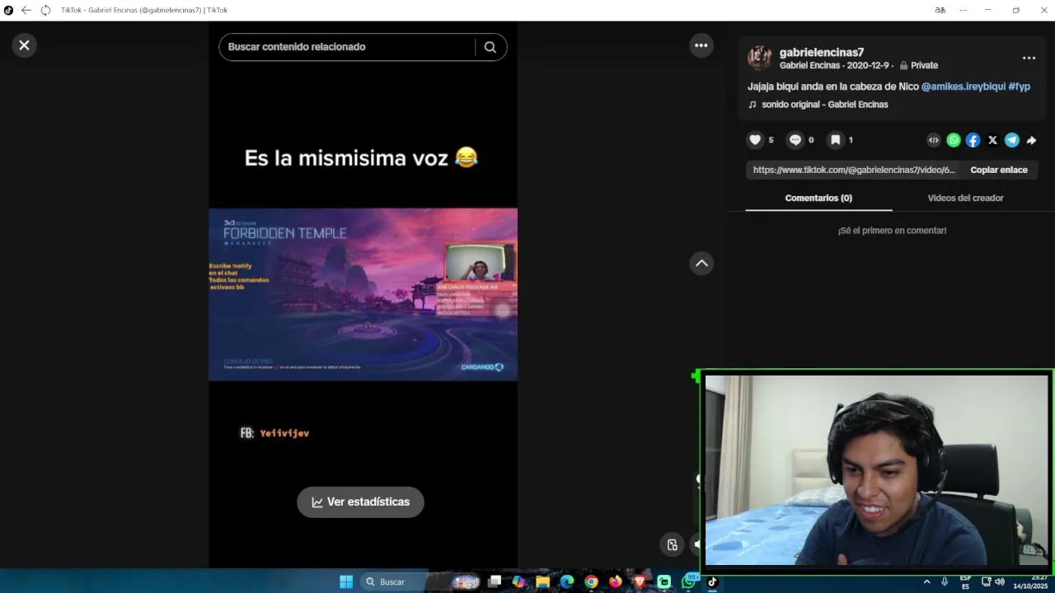Open comments via speech bubble icon
The height and width of the screenshot is (593, 1055).
click(795, 140)
